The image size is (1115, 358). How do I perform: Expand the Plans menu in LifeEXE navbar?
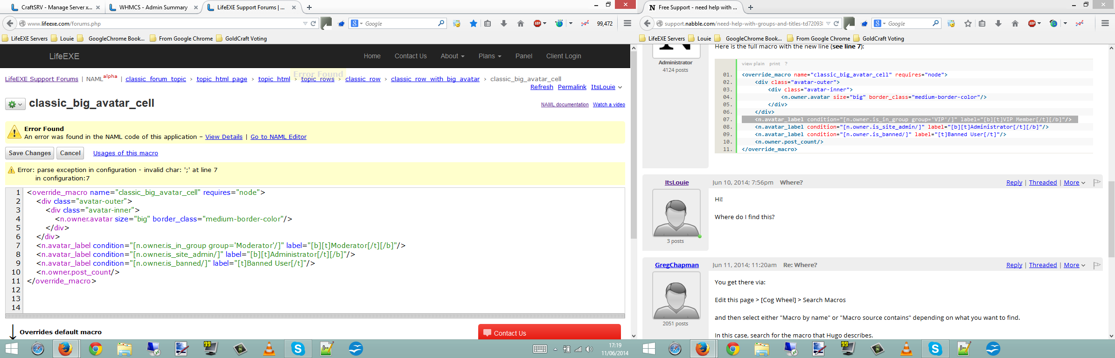[x=489, y=56]
